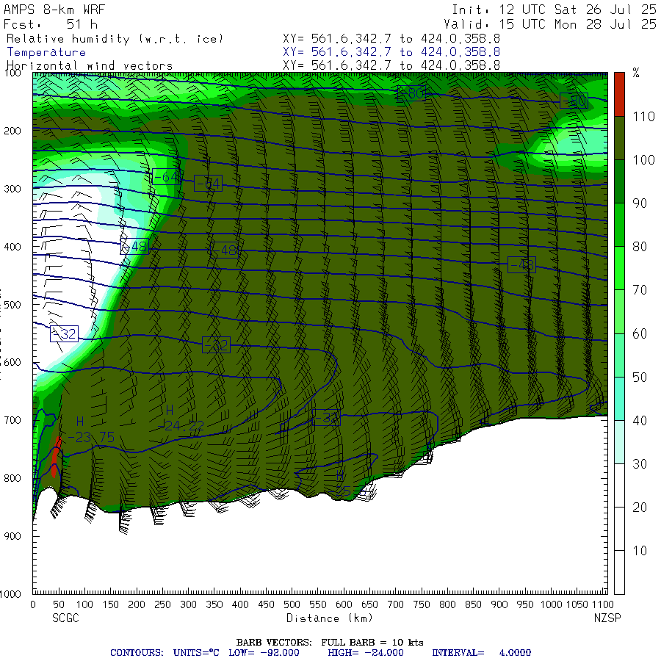Click the 500 pressure axis tick label

tap(12, 304)
